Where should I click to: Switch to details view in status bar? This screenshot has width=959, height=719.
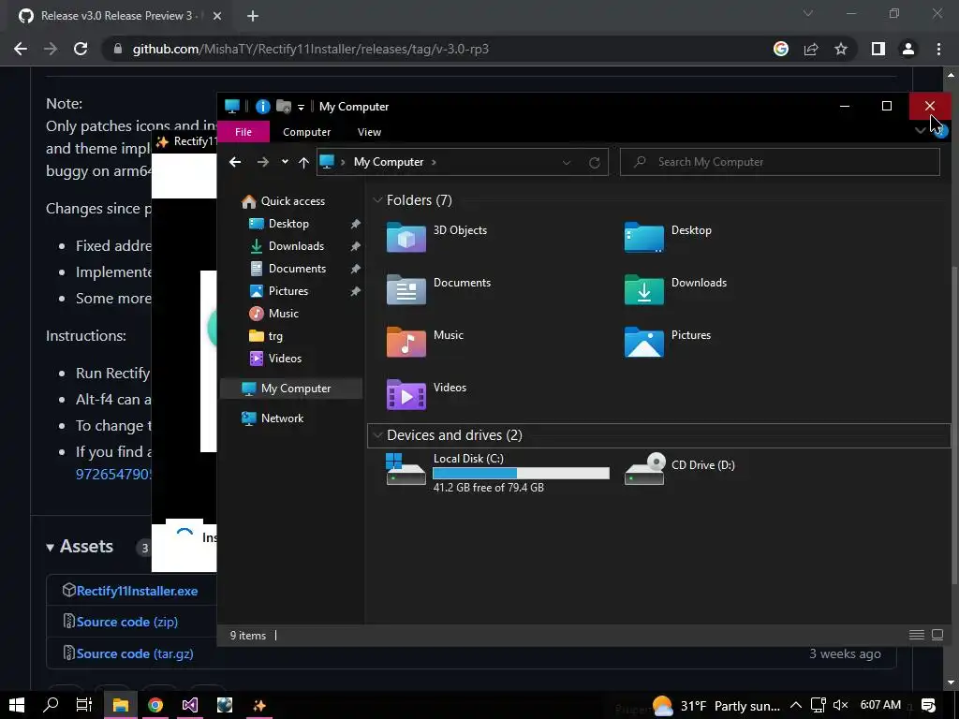tap(916, 636)
